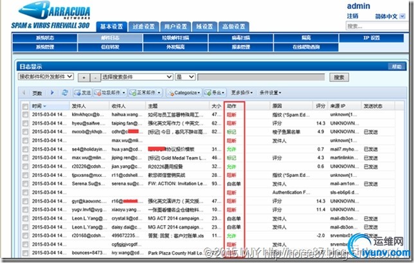The width and height of the screenshot is (414, 263).
Task: Open the 系统状态 navigation item
Action: tap(45, 38)
